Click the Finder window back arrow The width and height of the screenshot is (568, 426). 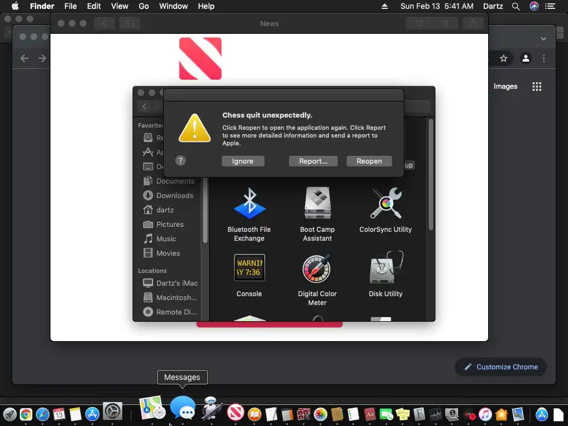145,106
